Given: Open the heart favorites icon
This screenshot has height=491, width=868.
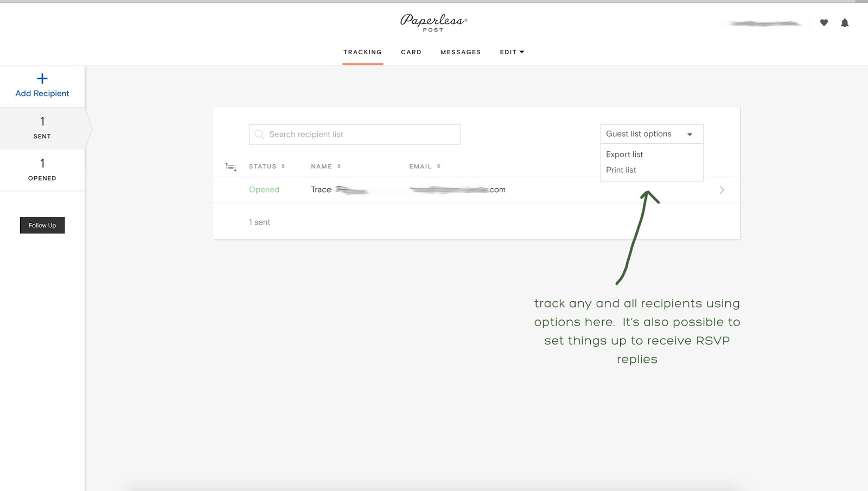Looking at the screenshot, I should (824, 23).
